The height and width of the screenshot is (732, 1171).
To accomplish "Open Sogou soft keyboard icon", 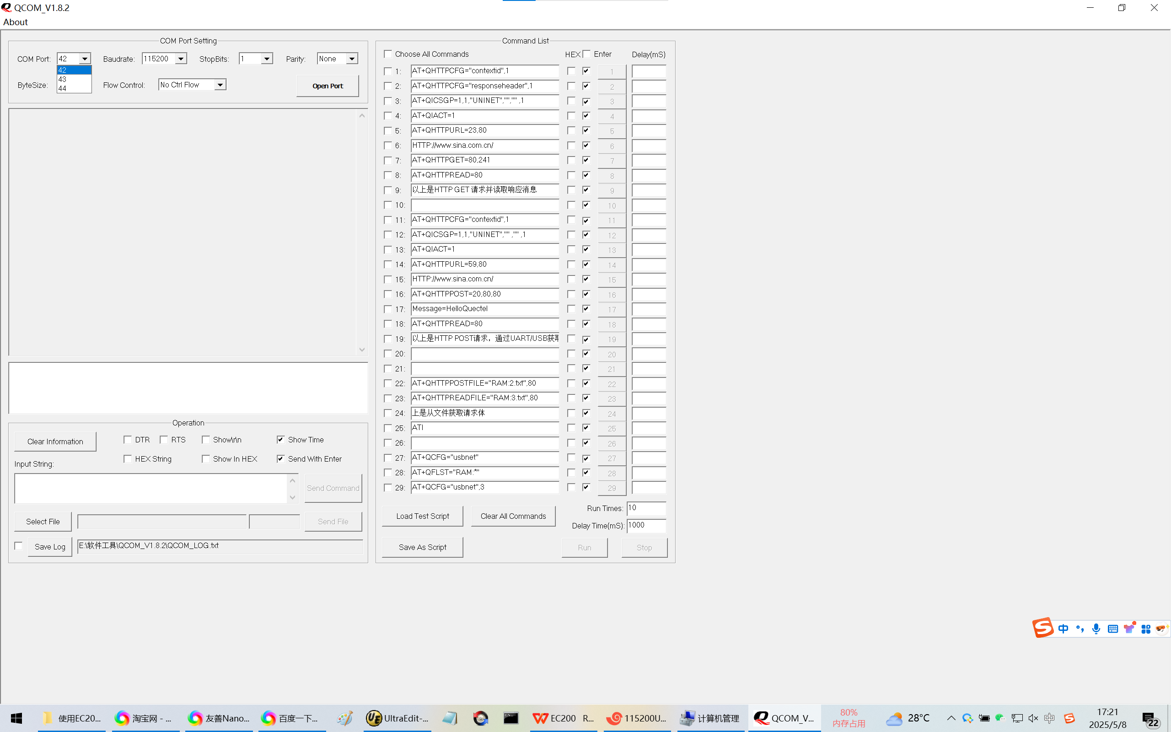I will (x=1112, y=629).
